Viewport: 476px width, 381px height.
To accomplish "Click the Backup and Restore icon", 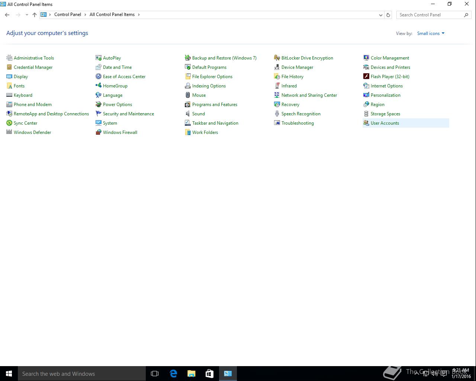I will [188, 58].
